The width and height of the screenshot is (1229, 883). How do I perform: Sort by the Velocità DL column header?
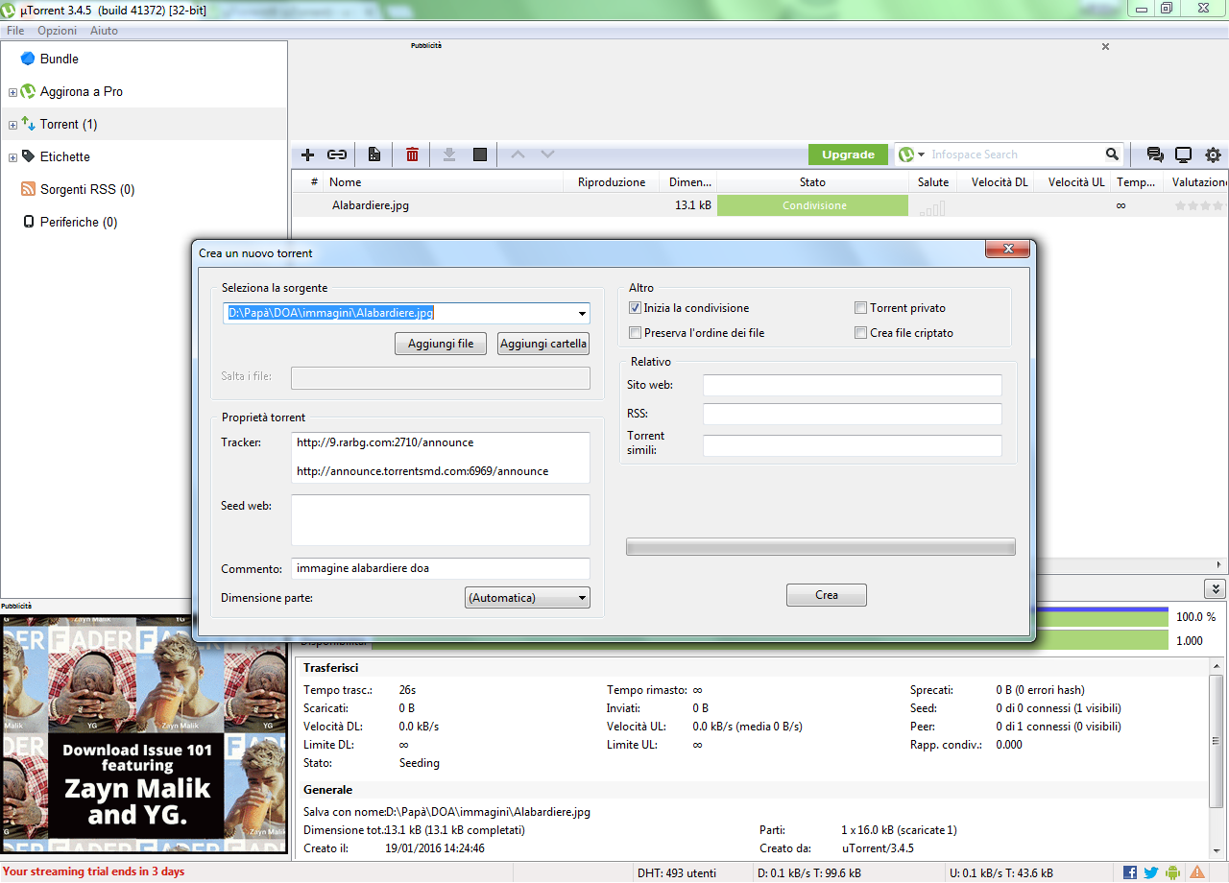click(999, 181)
